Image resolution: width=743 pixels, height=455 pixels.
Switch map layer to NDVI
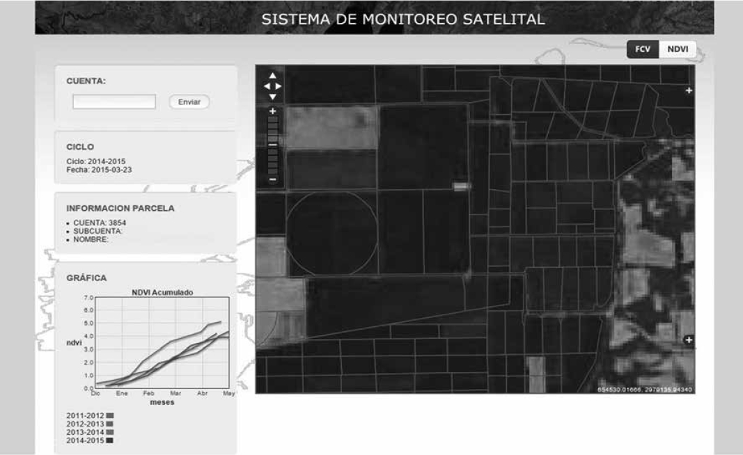tap(677, 50)
